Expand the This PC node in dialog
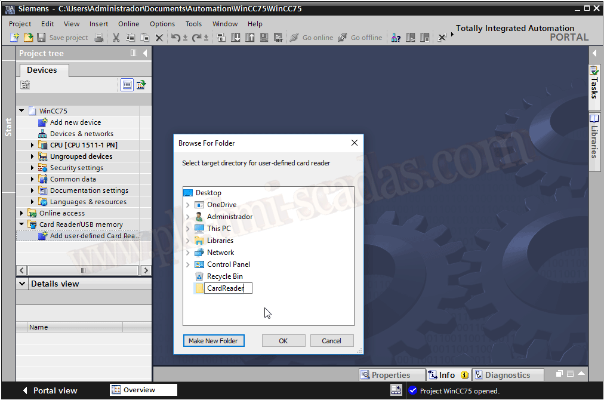This screenshot has width=604, height=400. click(187, 229)
